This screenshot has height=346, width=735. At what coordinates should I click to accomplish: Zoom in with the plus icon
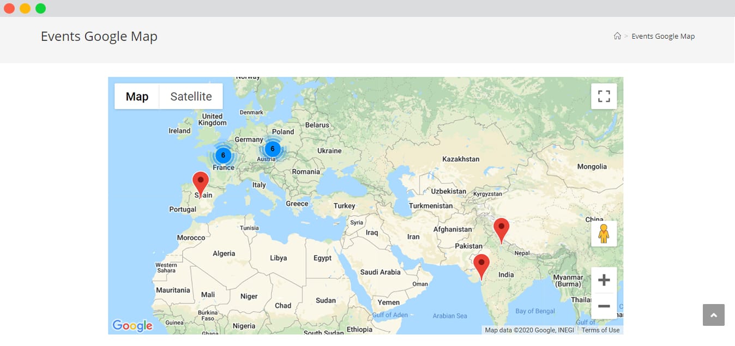(x=604, y=280)
